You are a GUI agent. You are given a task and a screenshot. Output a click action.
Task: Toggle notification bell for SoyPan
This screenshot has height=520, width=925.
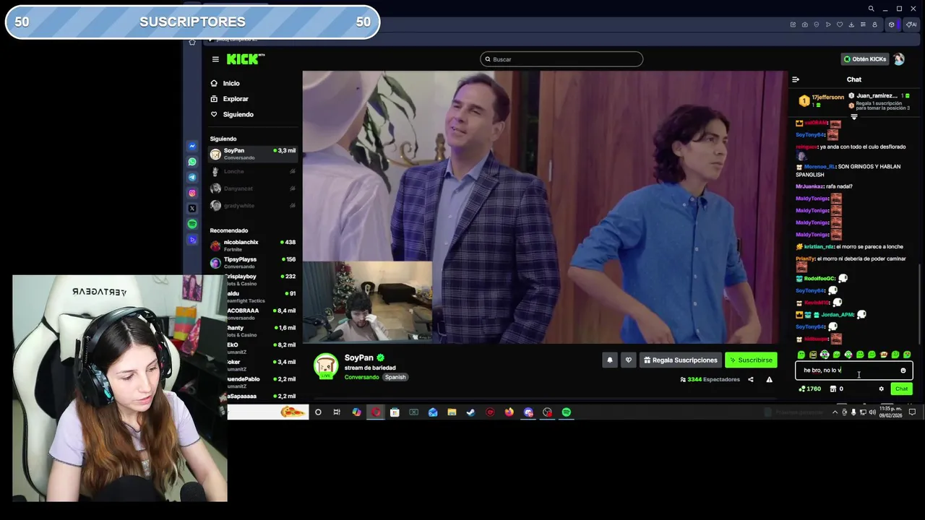(x=609, y=360)
